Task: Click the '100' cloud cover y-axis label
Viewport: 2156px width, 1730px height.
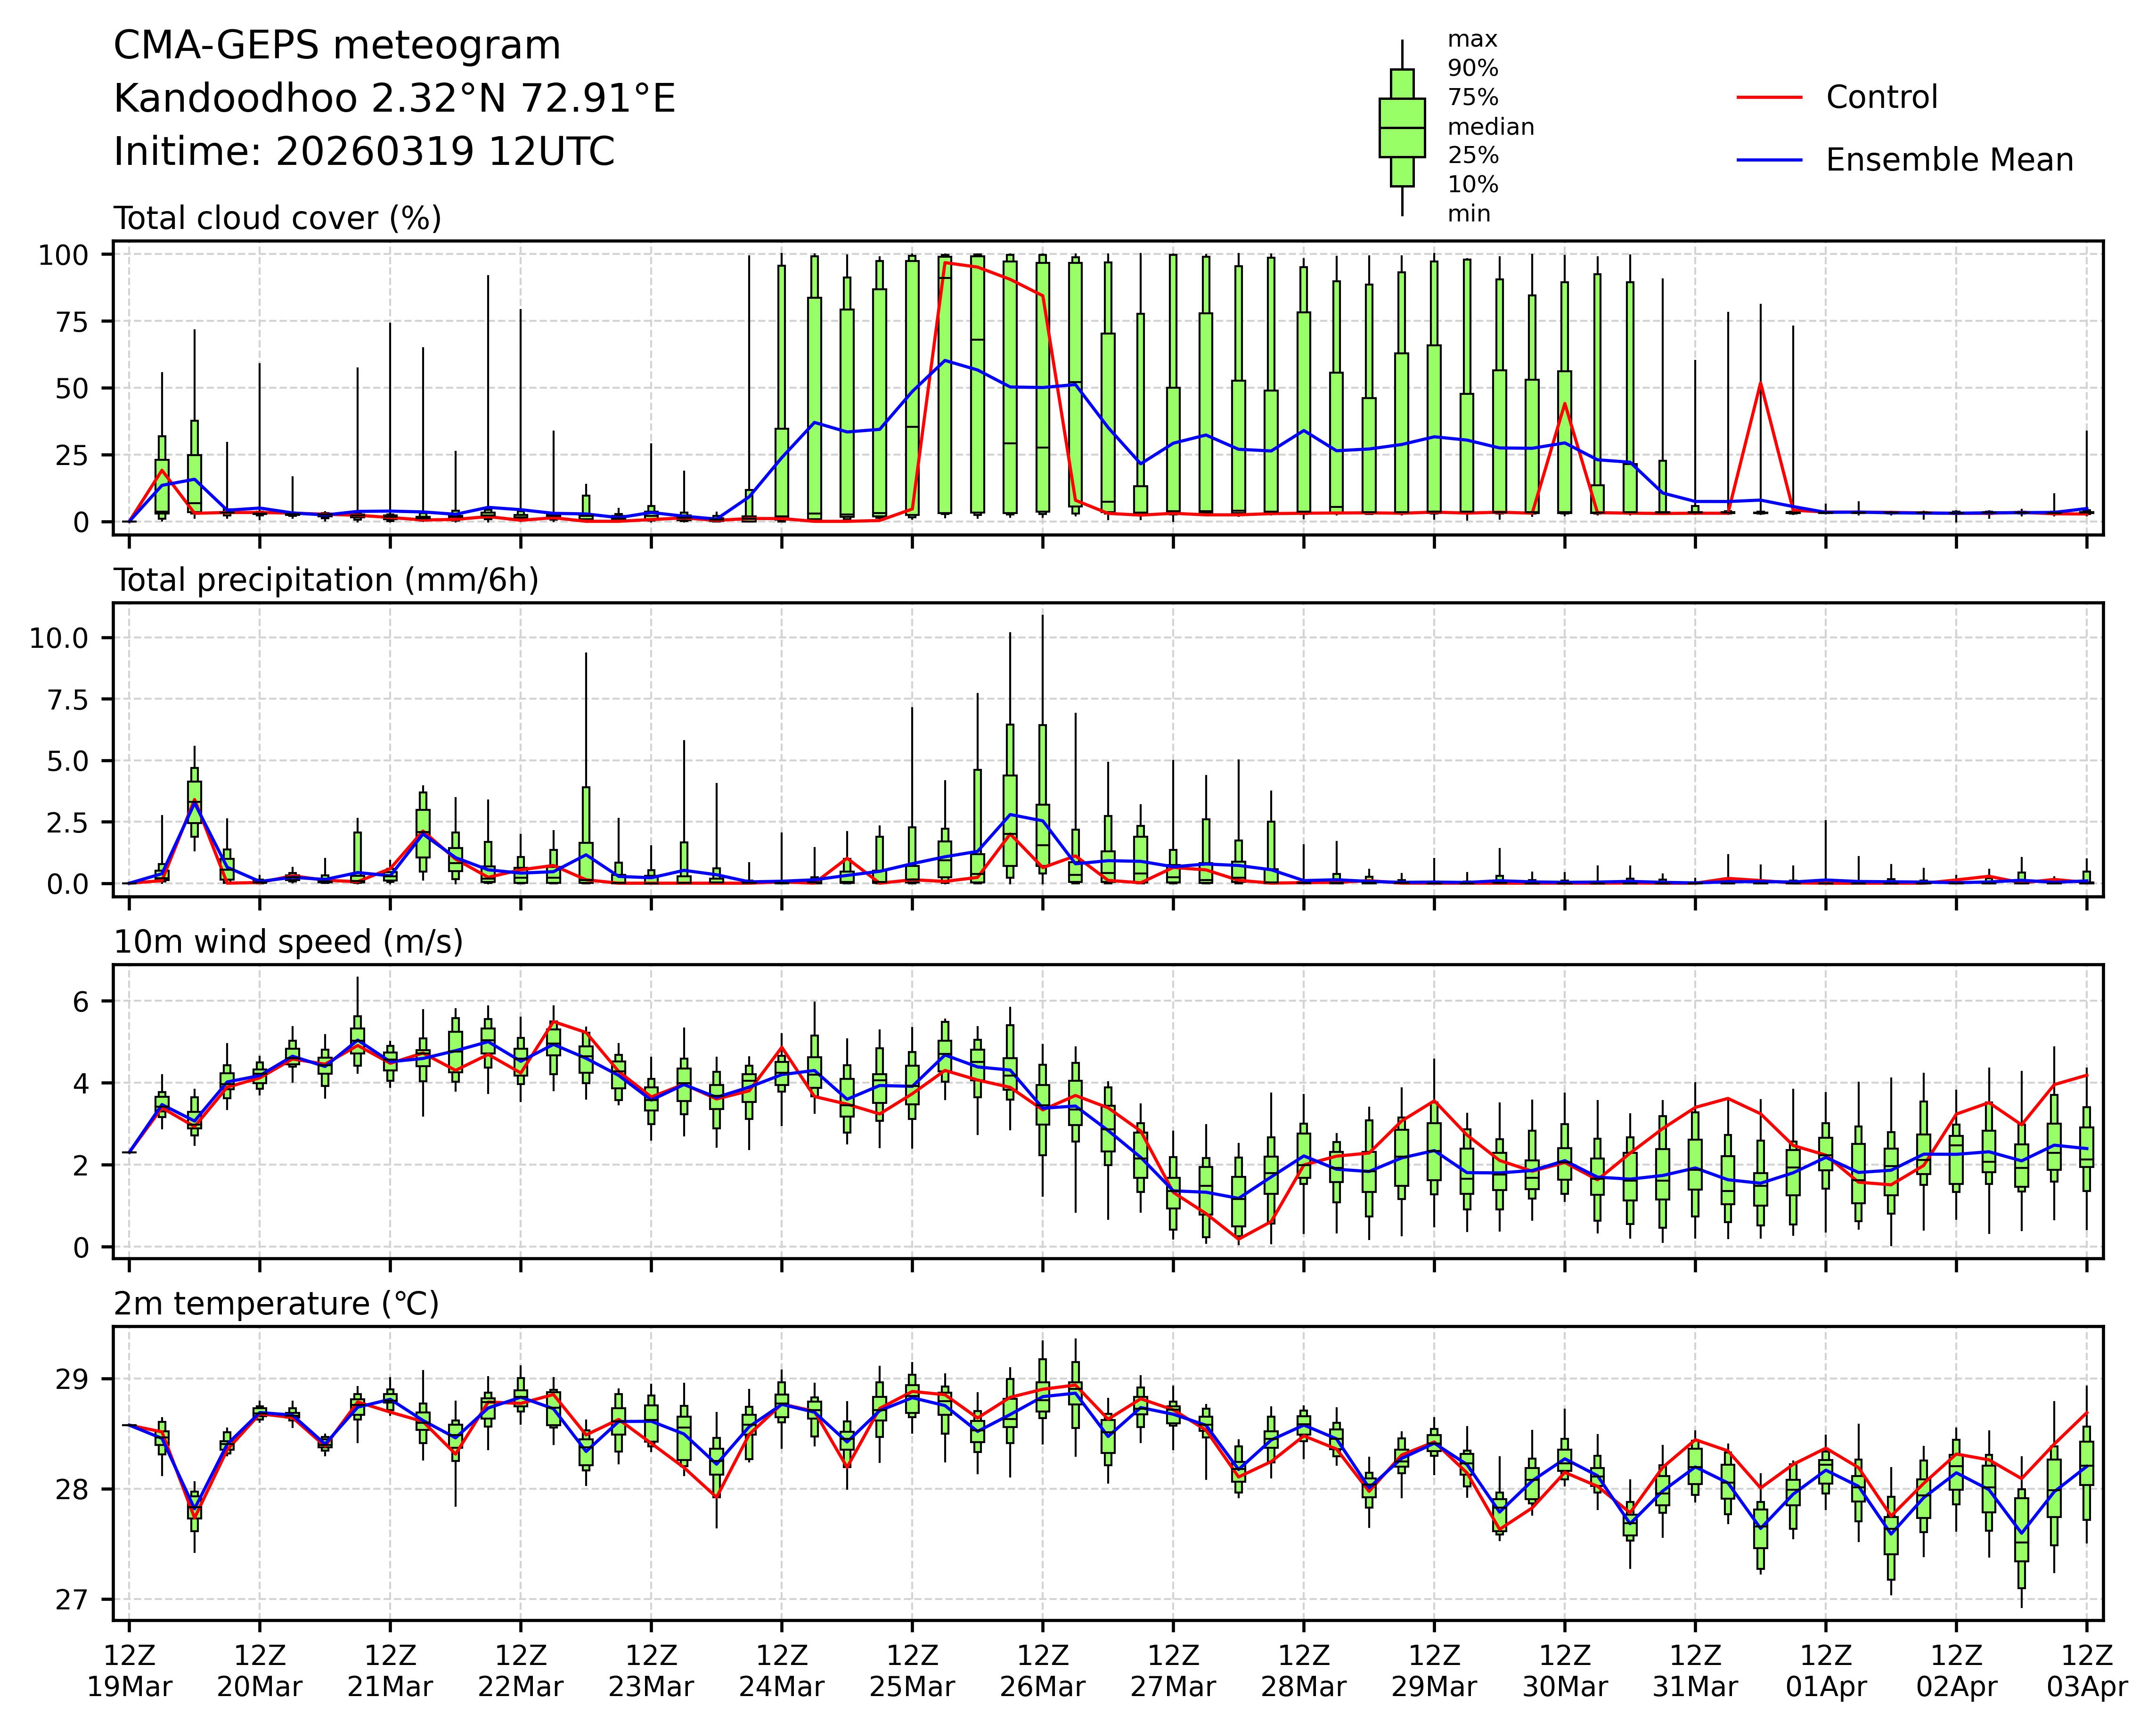Action: click(x=63, y=255)
